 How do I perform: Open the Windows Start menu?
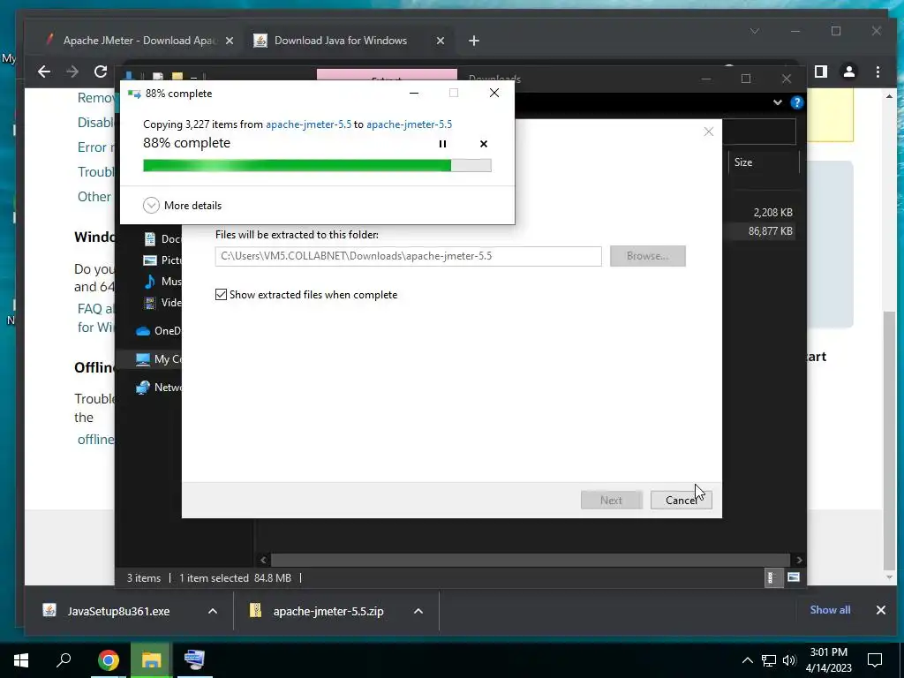21,659
